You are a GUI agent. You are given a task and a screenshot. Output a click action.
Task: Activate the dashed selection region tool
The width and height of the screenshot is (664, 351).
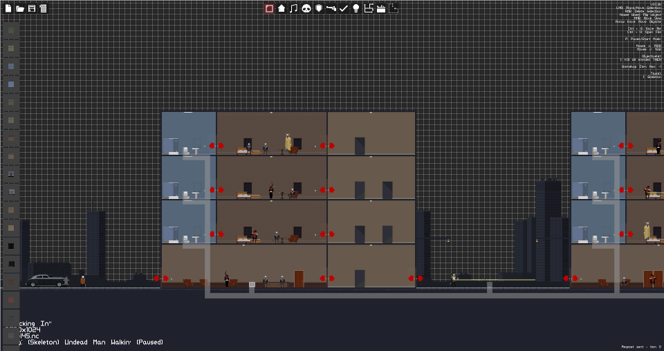394,8
